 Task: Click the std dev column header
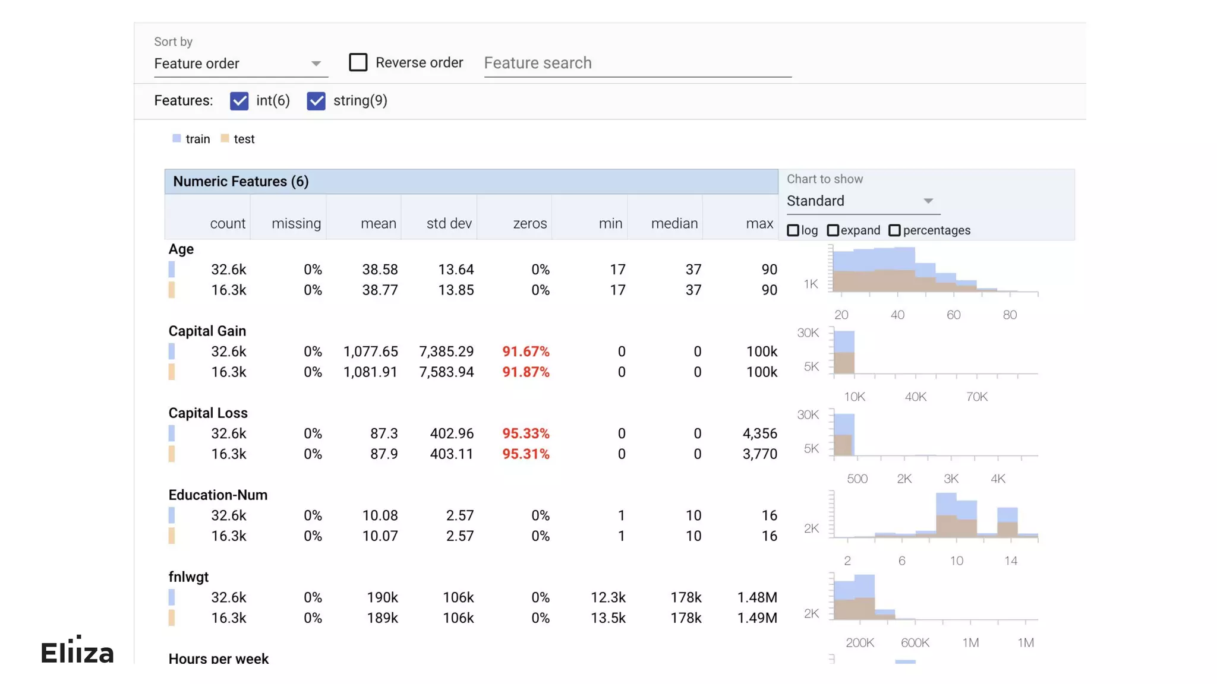(x=449, y=224)
